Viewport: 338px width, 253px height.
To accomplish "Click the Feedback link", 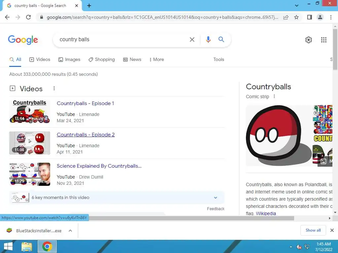I will point(216,209).
